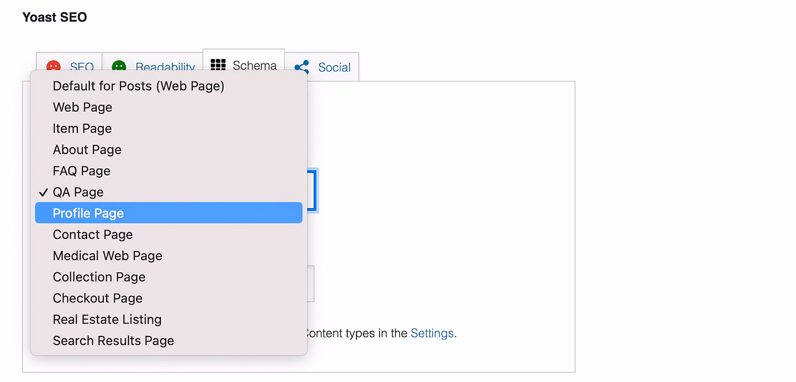Screen dimensions: 796x382
Task: Select About Page schema type
Action: pyautogui.click(x=87, y=149)
